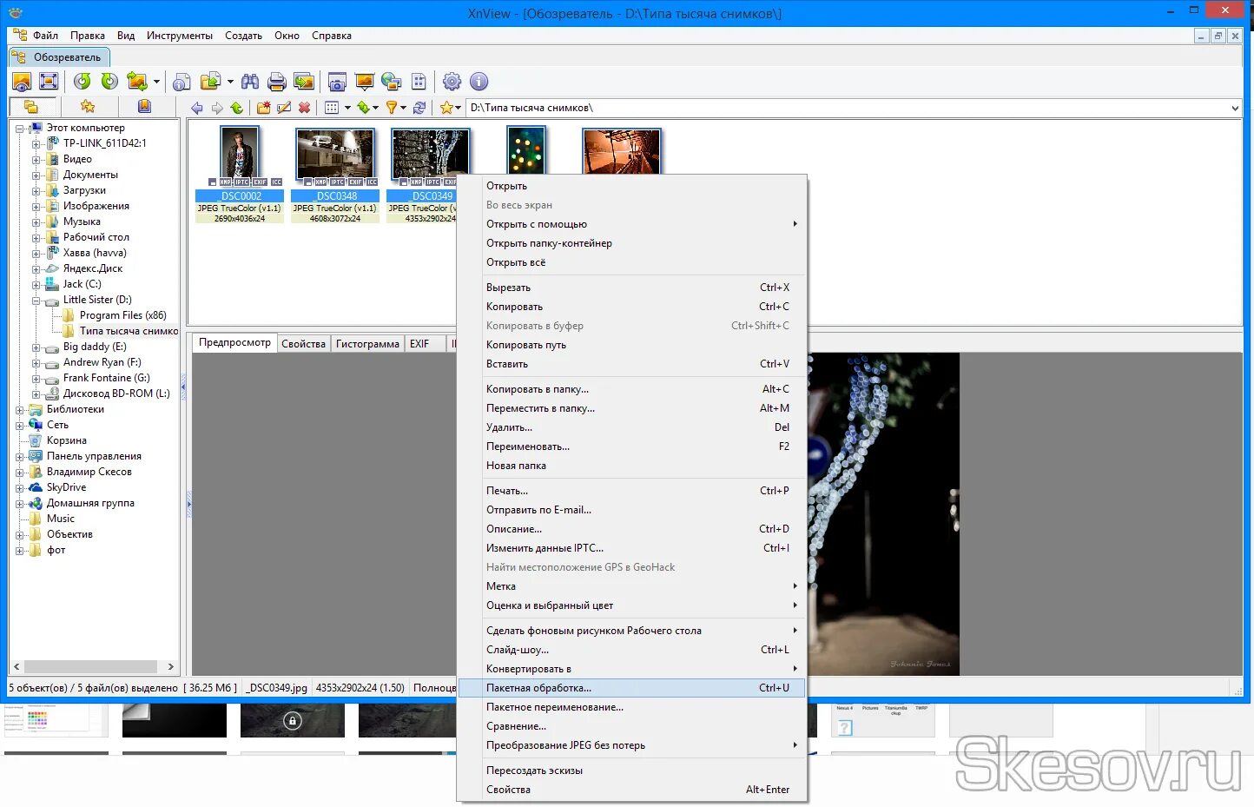
Task: Open the screen capture camera icon
Action: click(x=337, y=82)
